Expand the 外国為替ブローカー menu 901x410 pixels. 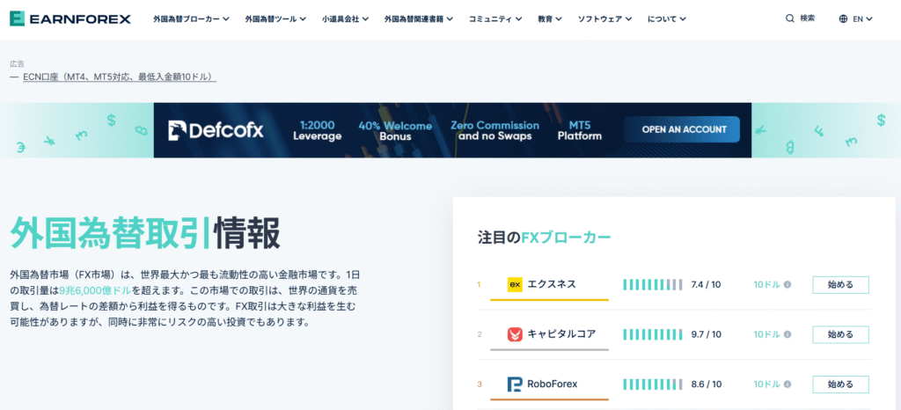click(191, 19)
